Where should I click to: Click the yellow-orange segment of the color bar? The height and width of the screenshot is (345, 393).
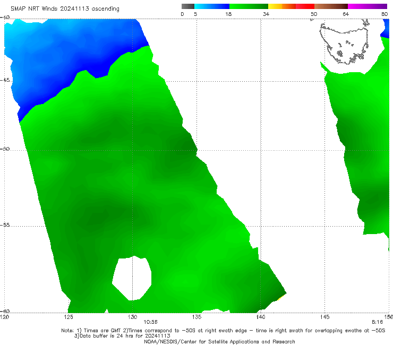(282, 6)
